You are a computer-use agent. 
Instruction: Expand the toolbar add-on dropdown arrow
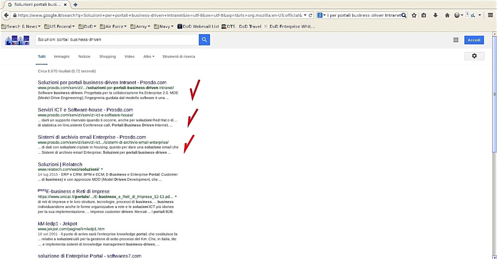tap(480, 15)
